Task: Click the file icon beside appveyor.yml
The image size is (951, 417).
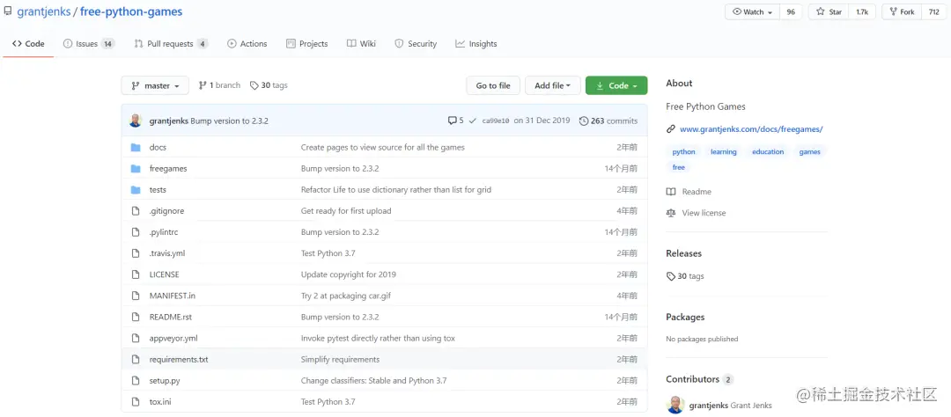Action: tap(136, 338)
